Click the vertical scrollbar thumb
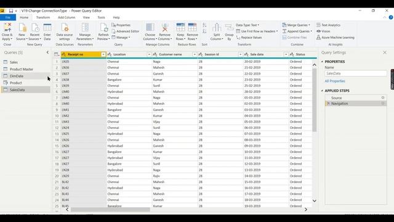This screenshot has height=222, width=394. 315,100
